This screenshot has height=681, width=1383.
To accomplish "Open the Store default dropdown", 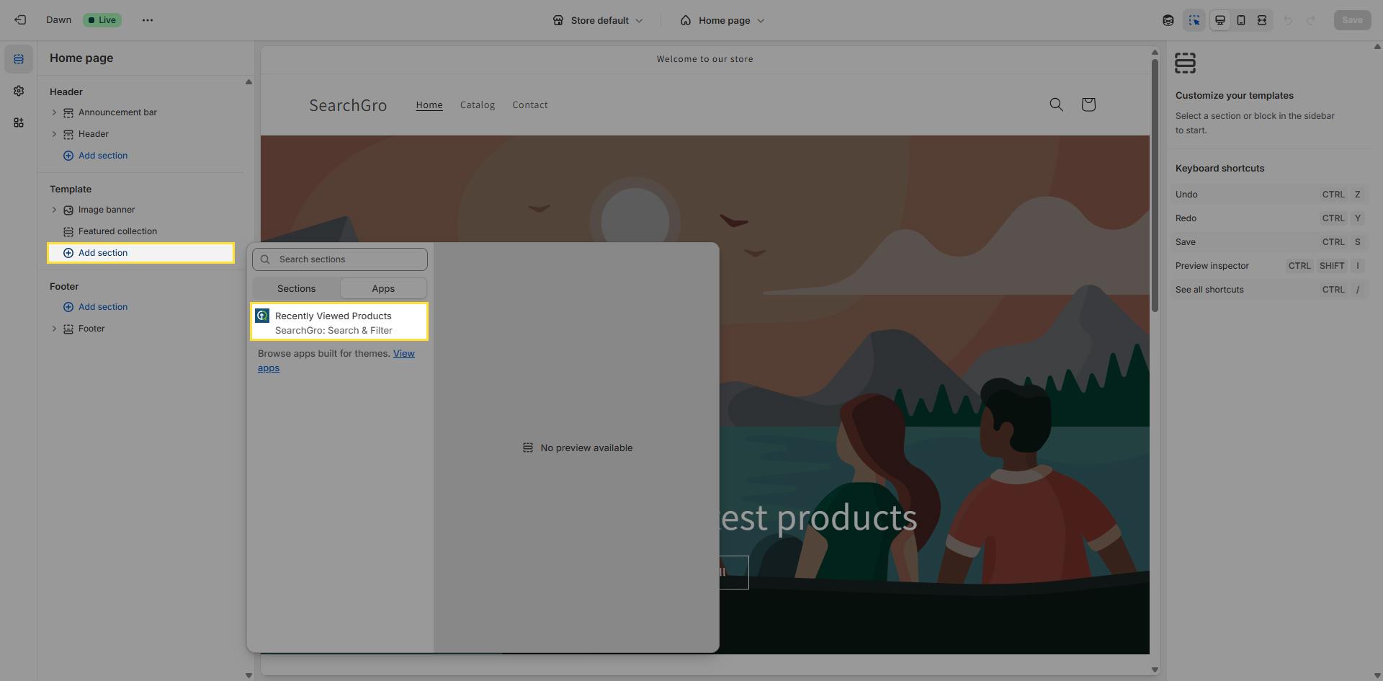I will 598,20.
